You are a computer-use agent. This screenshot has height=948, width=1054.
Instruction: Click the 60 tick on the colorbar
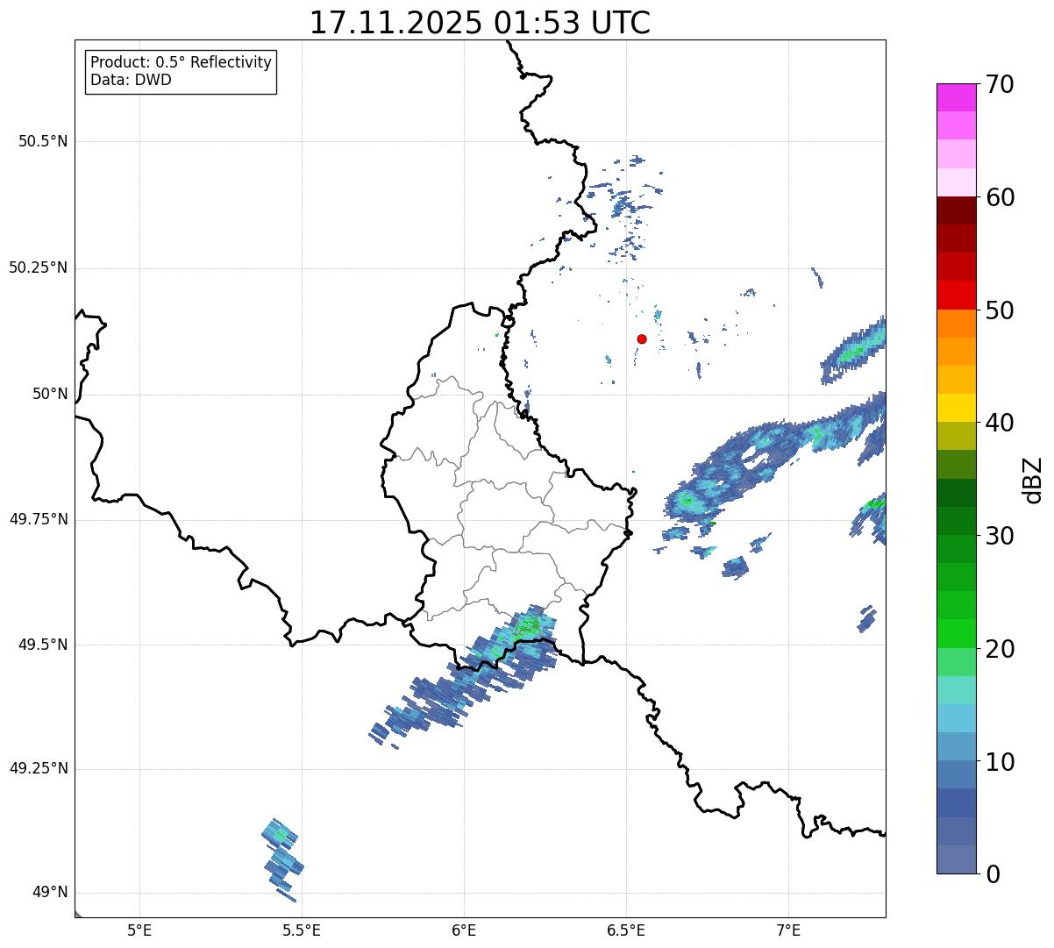point(1001,197)
